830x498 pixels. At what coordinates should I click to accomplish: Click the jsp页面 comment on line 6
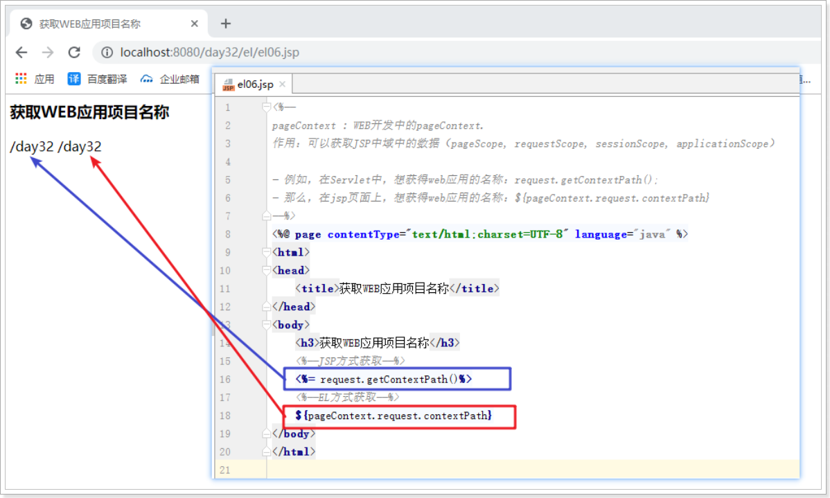(x=491, y=198)
